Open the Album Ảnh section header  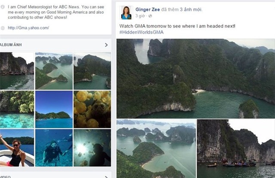(x=11, y=45)
